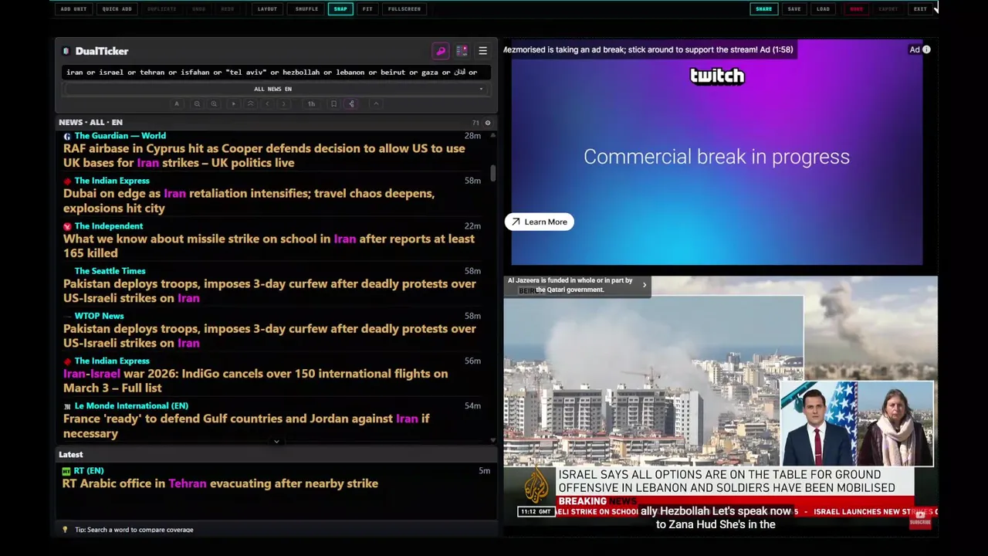Open the 1h time range selector

(311, 103)
